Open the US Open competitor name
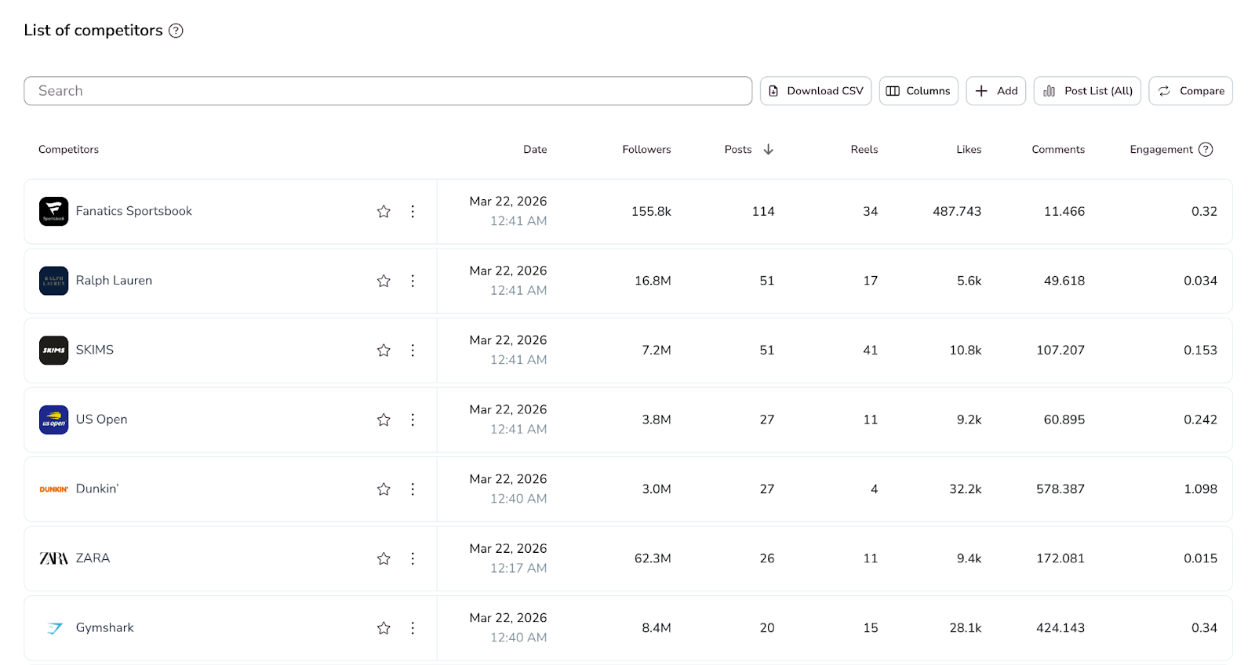 (x=102, y=420)
